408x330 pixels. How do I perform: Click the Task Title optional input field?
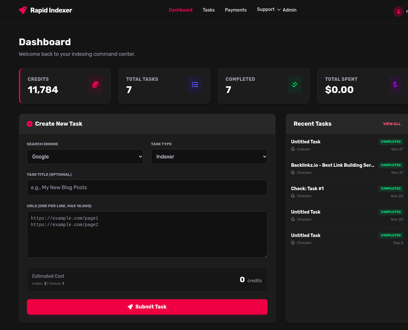147,188
